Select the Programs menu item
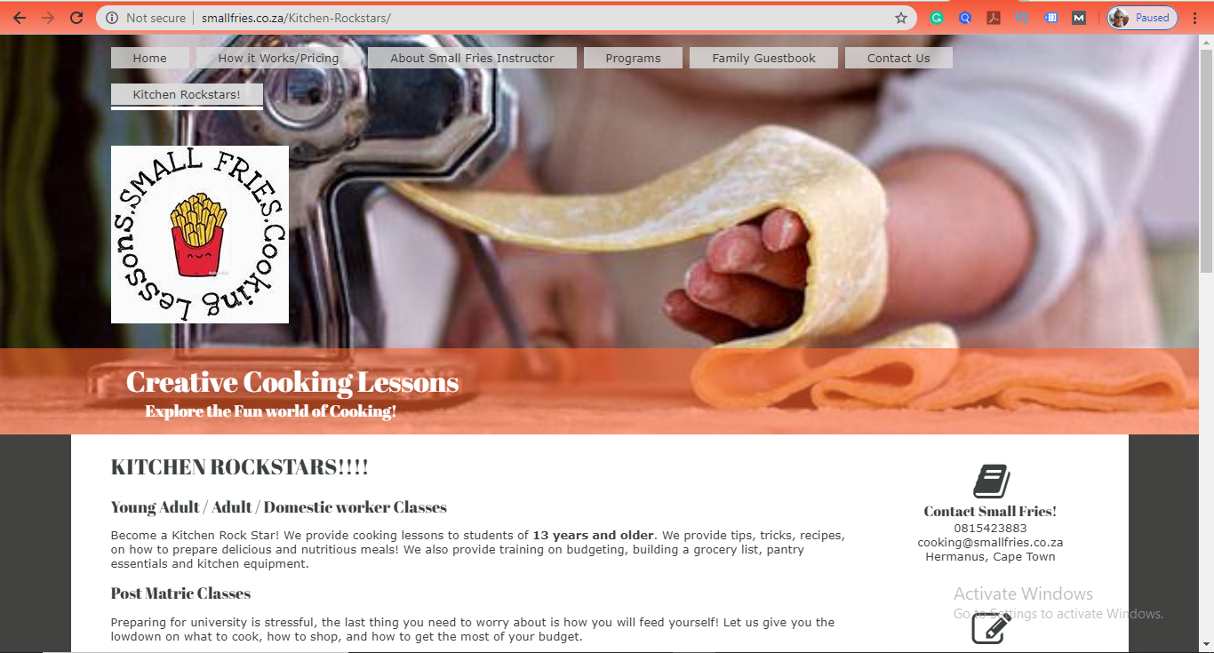 (633, 58)
